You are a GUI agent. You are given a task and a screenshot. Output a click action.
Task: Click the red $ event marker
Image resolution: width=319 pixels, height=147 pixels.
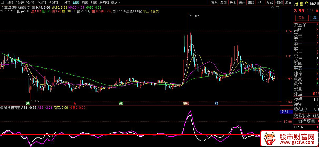[75, 103]
